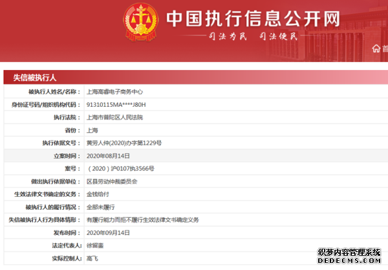Click the 司法为民 slogan text

click(228, 36)
